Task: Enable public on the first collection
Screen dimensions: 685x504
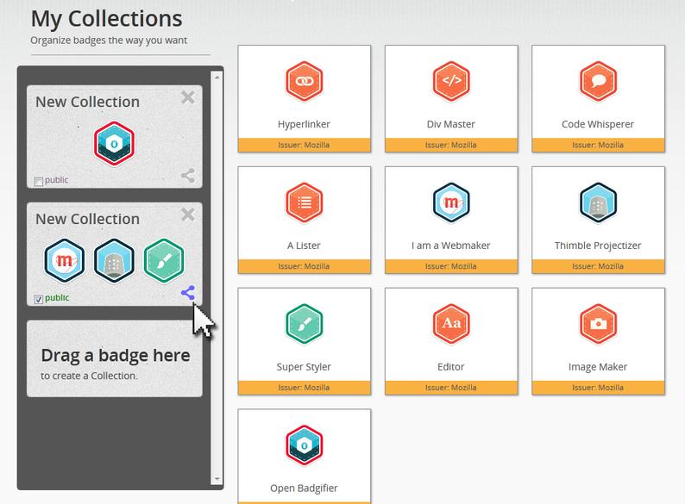Action: pos(39,181)
